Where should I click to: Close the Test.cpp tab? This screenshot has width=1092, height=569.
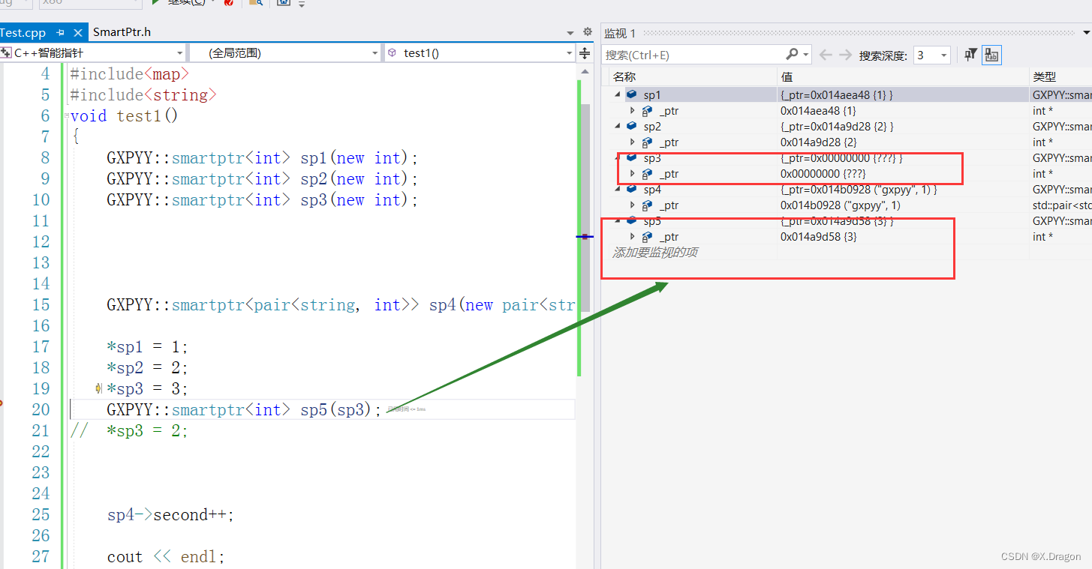click(78, 32)
